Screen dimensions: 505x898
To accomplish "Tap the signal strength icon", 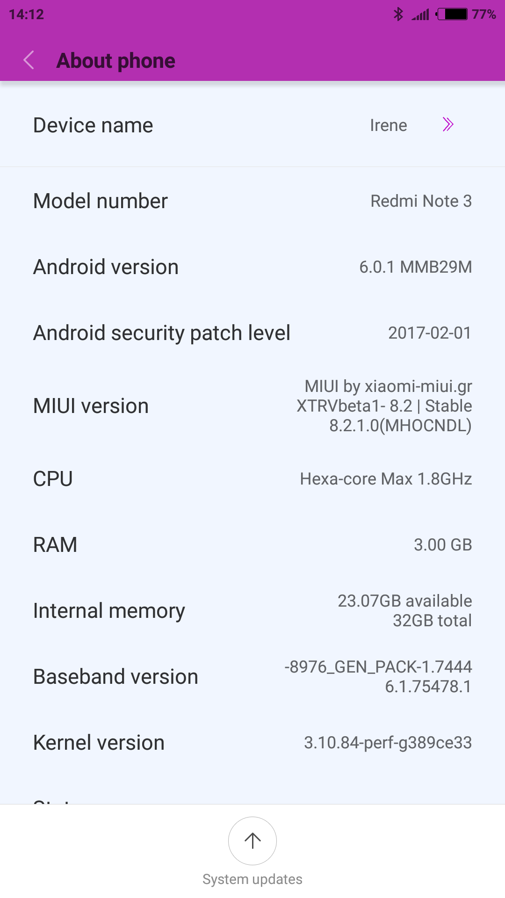I will (420, 15).
